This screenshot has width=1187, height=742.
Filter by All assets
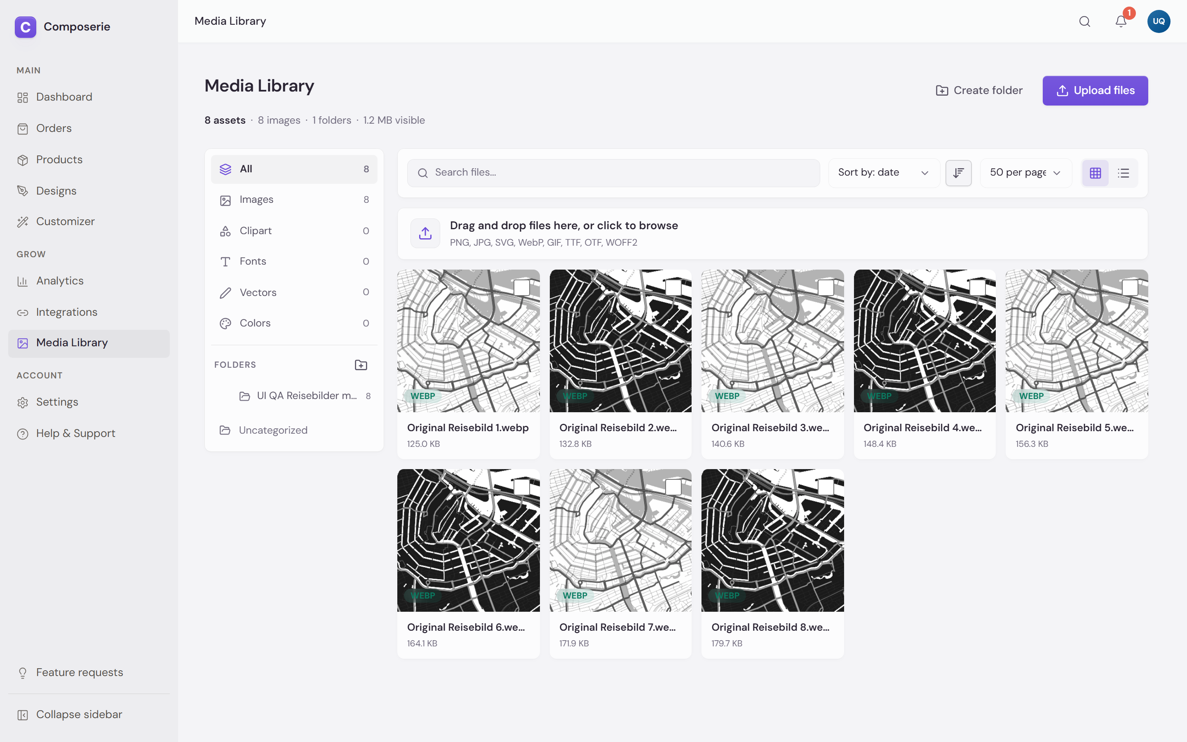click(x=294, y=169)
